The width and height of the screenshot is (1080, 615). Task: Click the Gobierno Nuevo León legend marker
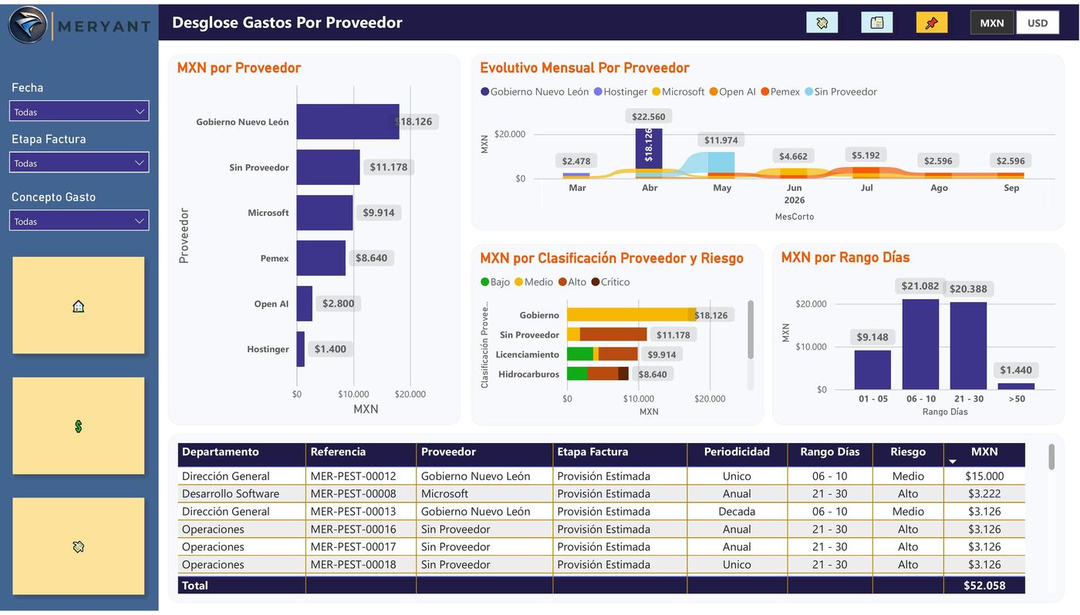click(485, 92)
